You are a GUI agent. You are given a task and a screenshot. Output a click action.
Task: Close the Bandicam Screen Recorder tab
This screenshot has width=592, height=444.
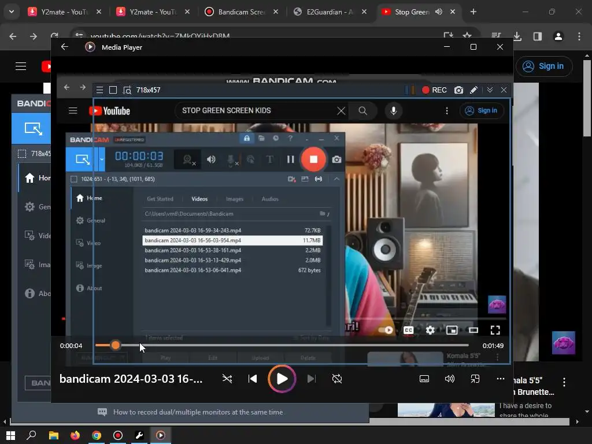276,12
